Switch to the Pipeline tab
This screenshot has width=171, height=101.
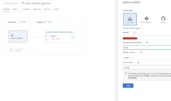6,9
